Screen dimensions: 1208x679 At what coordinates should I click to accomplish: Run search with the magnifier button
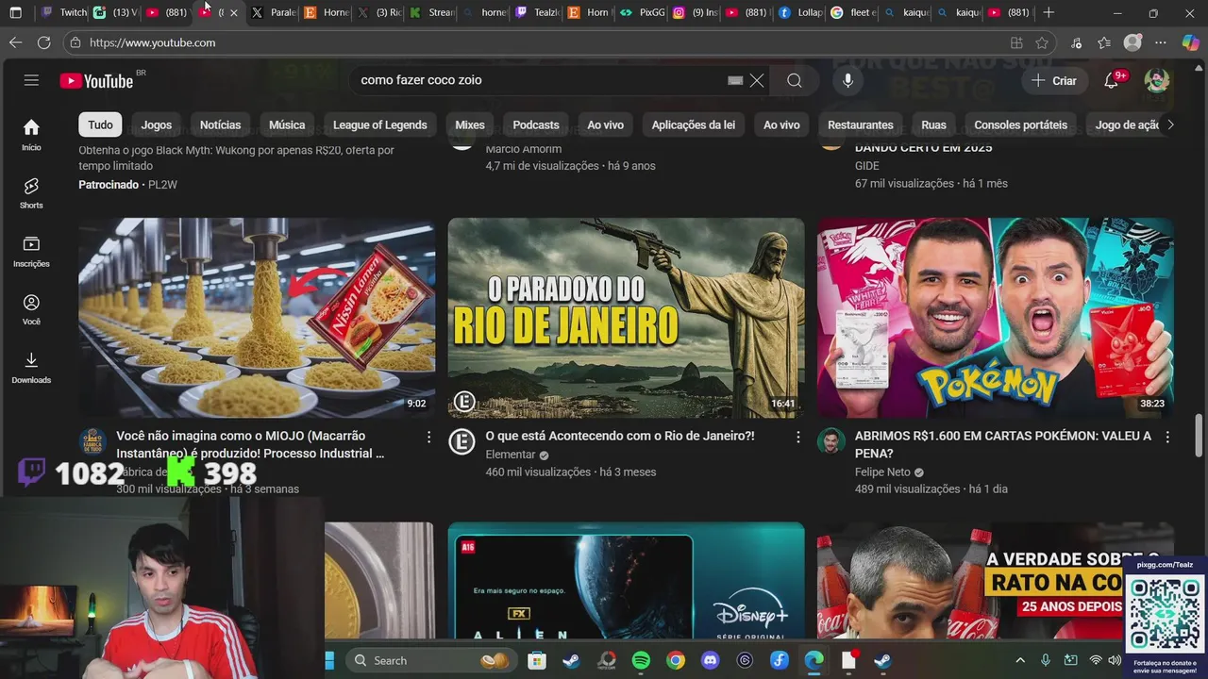pyautogui.click(x=795, y=81)
